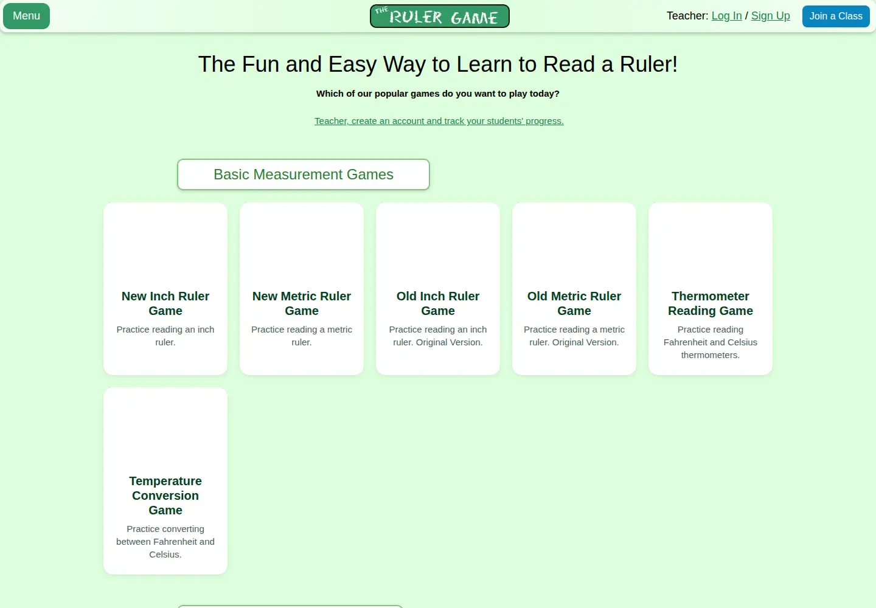
Task: Click The Ruler Game logo
Action: pos(440,16)
